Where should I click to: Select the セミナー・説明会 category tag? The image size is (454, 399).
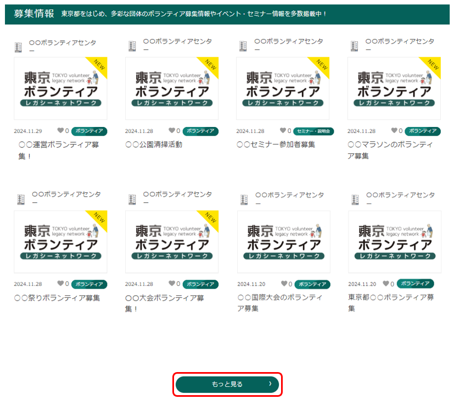click(313, 131)
